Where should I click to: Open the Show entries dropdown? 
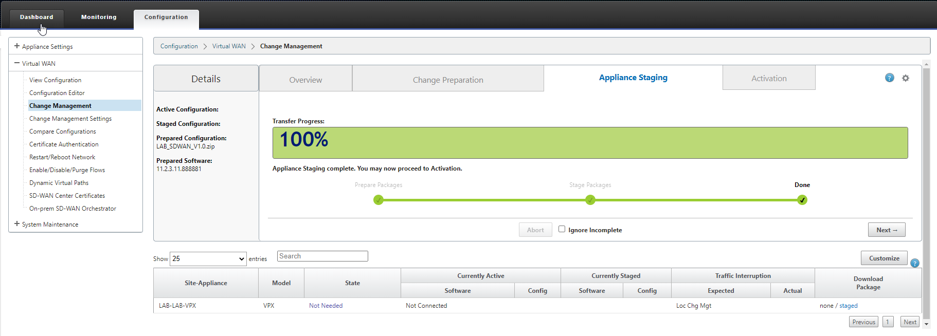click(x=208, y=259)
